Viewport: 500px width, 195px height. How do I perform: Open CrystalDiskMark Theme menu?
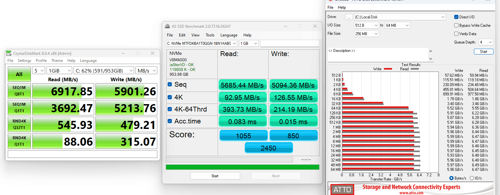click(57, 61)
